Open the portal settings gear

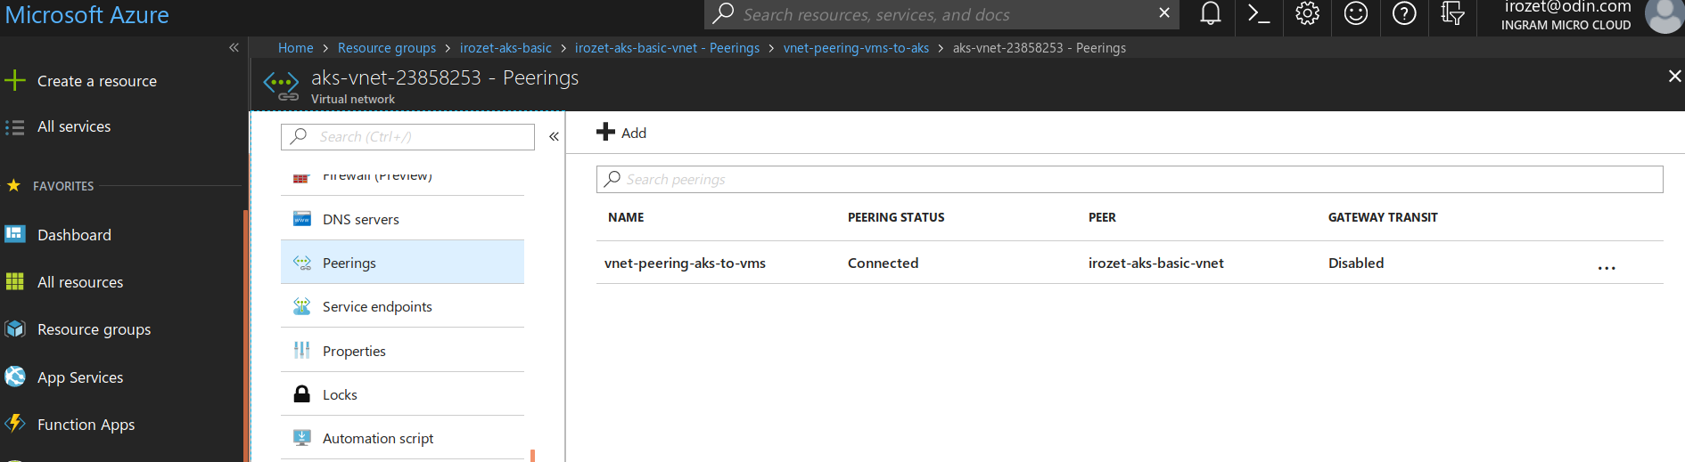1307,13
